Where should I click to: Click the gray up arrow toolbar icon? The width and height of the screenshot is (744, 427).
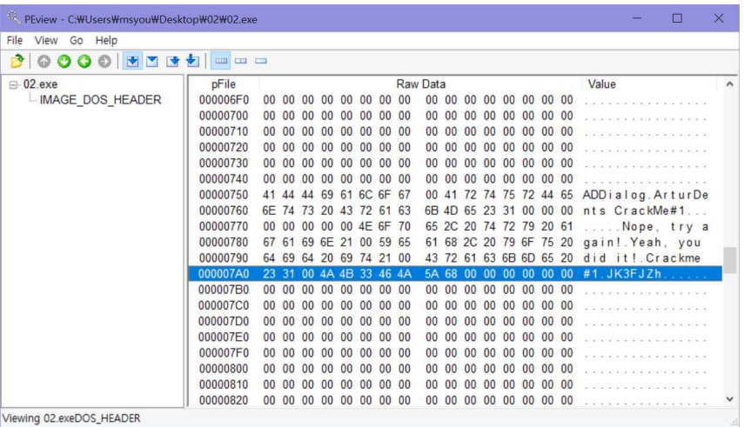click(44, 61)
